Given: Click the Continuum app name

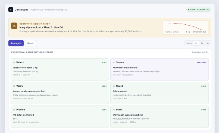Looking at the screenshot, I should click(x=21, y=9).
